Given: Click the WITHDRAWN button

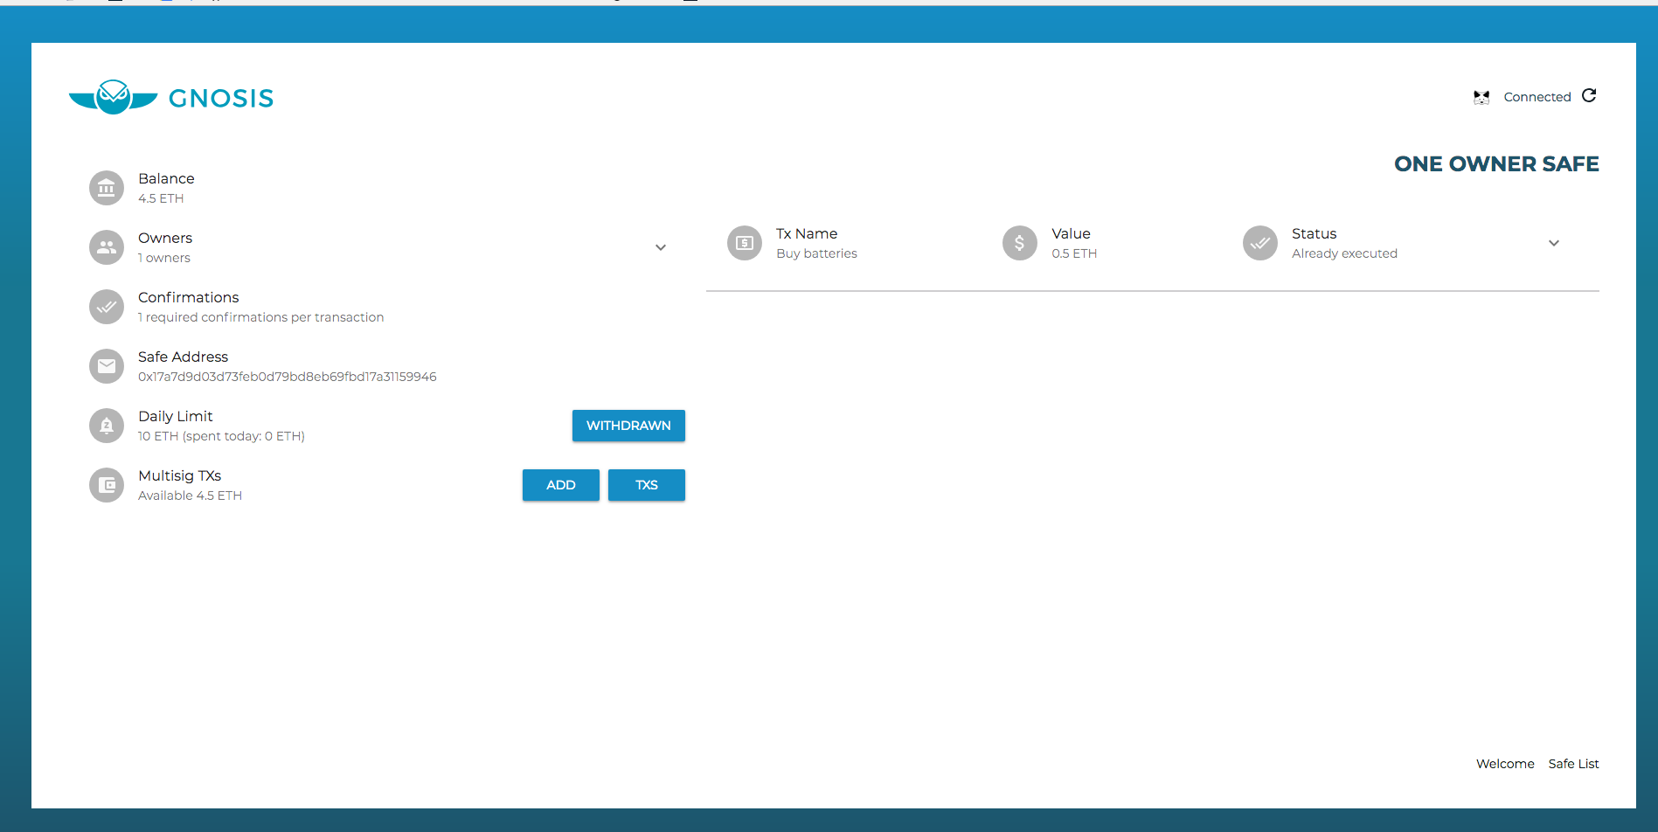Looking at the screenshot, I should coord(628,426).
